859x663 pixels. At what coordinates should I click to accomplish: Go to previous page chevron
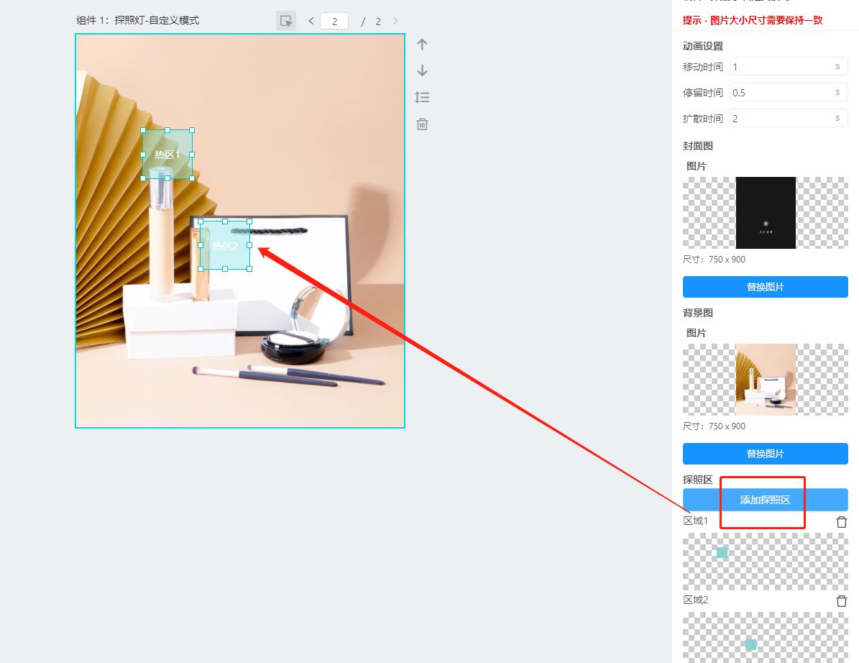[x=311, y=21]
